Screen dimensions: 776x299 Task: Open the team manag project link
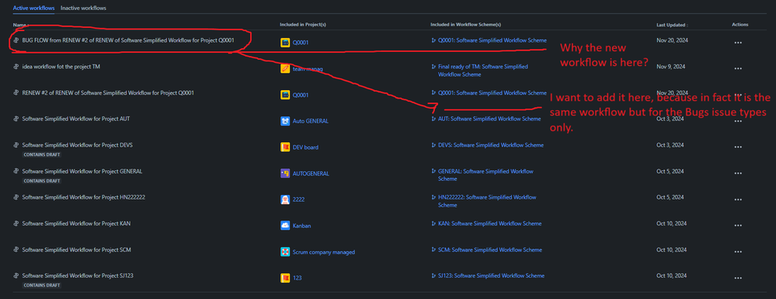coord(308,69)
